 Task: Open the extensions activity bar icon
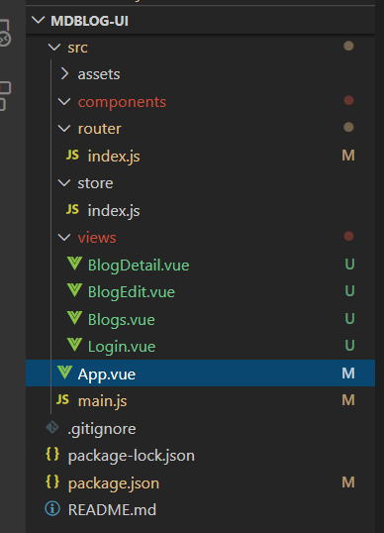(x=5, y=96)
